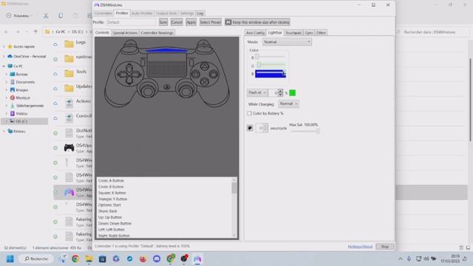Show hidden system tray icons
473x266 pixels.
pos(401,259)
